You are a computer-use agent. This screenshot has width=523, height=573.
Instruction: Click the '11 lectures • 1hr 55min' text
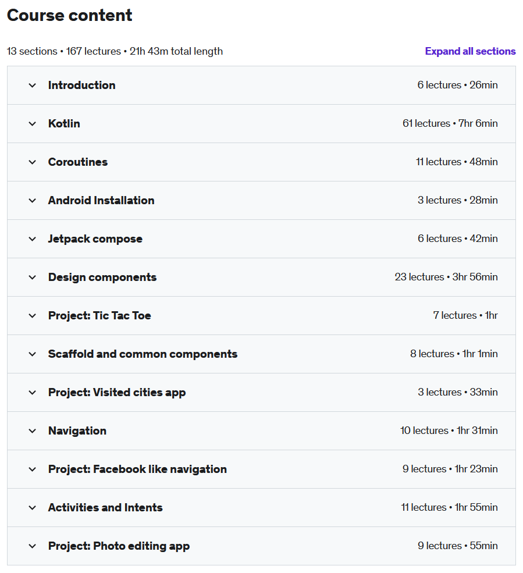(450, 507)
